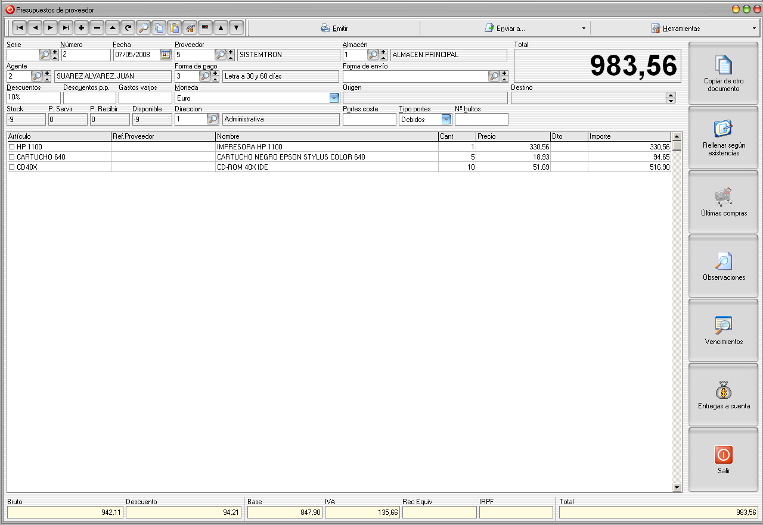Click into the Portes coste field
This screenshot has height=525, width=763.
point(369,120)
